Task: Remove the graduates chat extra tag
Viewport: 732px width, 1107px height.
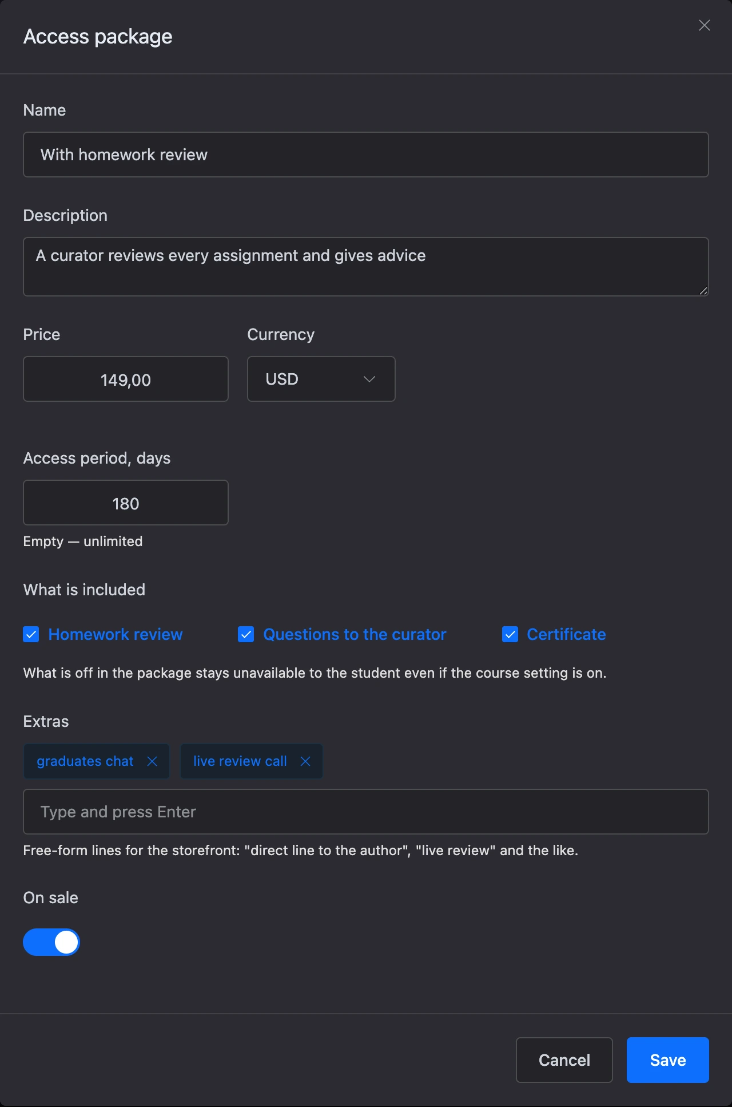Action: click(x=152, y=761)
